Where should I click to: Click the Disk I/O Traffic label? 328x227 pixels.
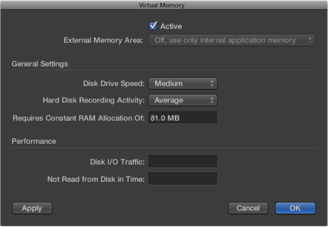pyautogui.click(x=117, y=162)
